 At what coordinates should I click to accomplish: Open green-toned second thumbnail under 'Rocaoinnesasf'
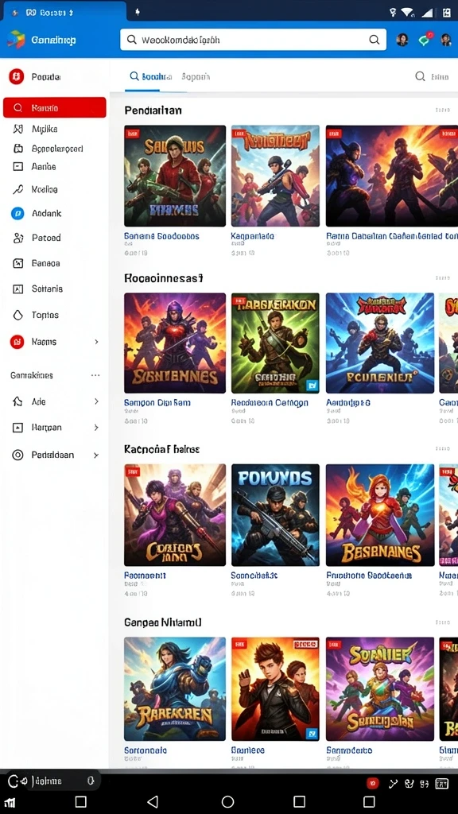[x=275, y=343]
